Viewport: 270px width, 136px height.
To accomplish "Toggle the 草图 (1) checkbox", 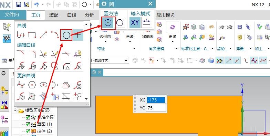I will (x=28, y=124).
